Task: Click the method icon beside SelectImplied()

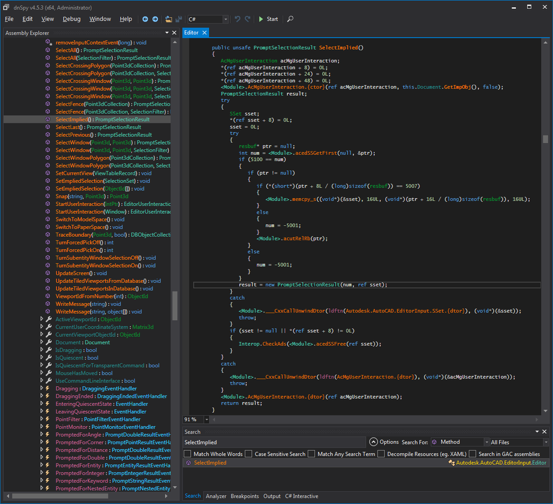Action: coord(48,119)
